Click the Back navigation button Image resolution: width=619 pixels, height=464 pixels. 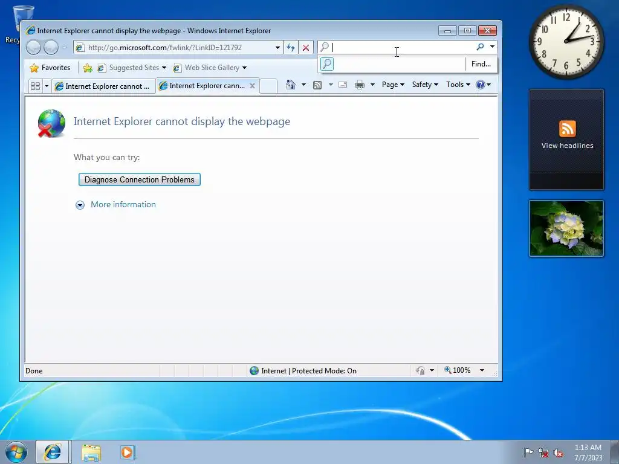coord(34,48)
